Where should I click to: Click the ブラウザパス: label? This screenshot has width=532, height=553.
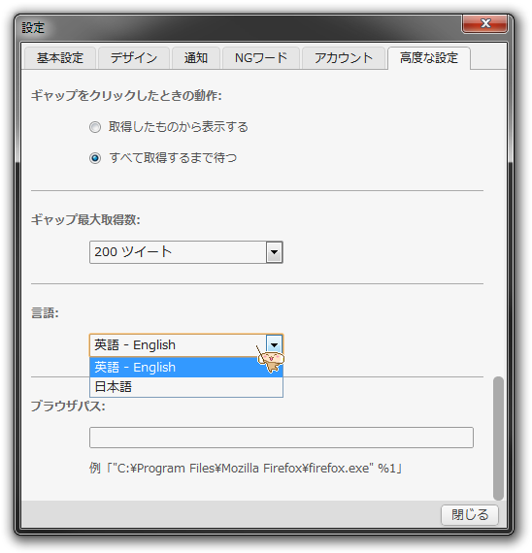pyautogui.click(x=68, y=406)
